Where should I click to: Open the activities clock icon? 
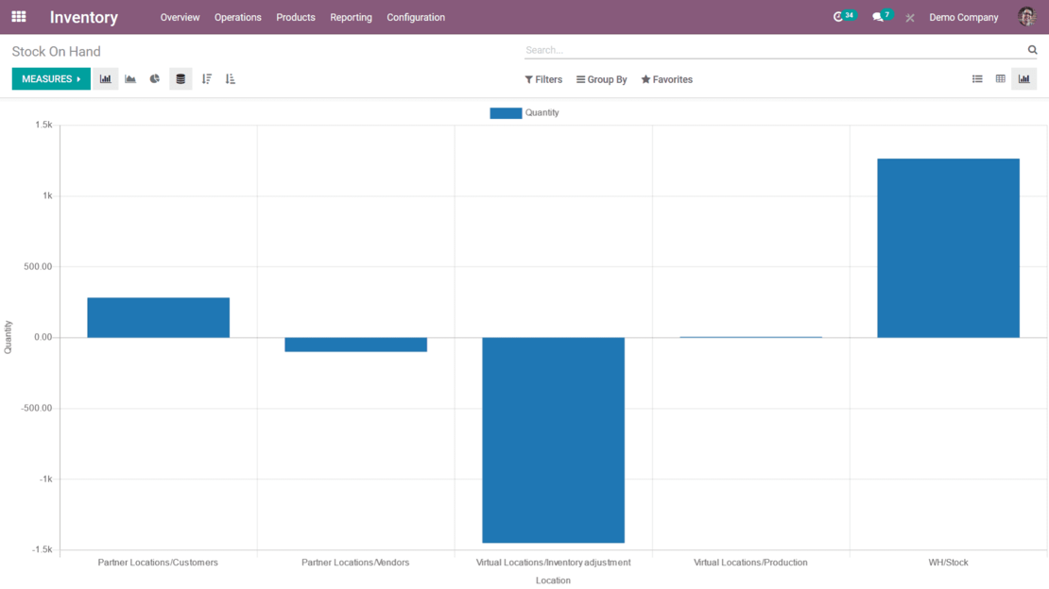pos(839,16)
